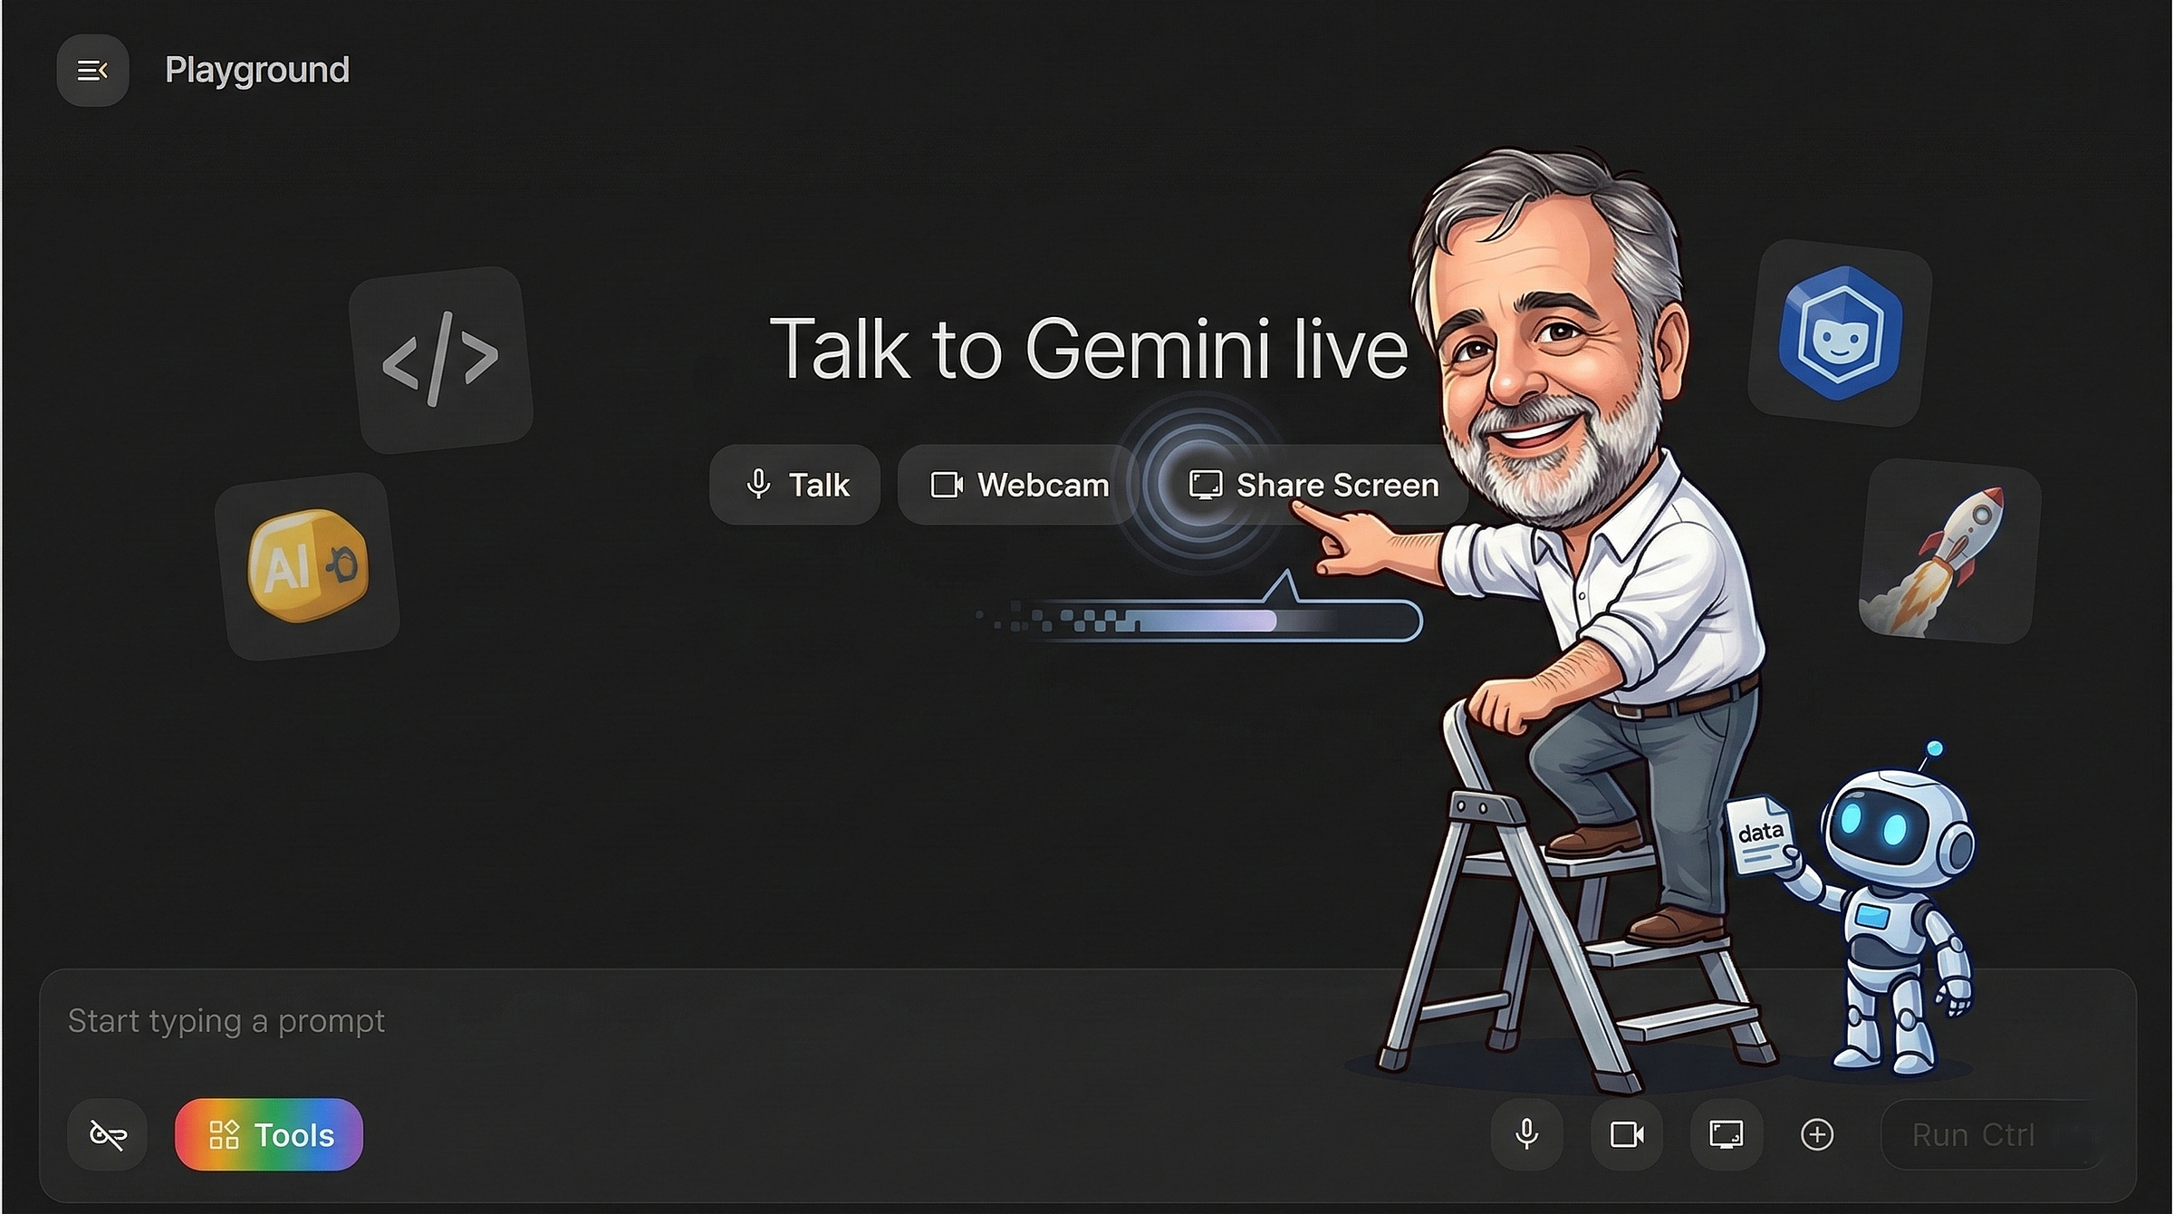Click the yellow AI badge tile

tap(308, 566)
